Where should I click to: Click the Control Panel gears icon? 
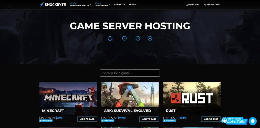(x=205, y=5)
